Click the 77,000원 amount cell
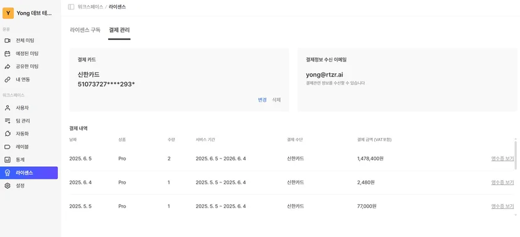Image resolution: width=520 pixels, height=237 pixels. coord(367,206)
